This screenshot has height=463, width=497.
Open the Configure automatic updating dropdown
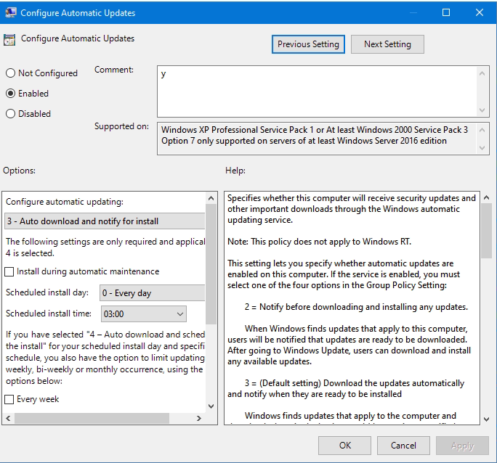point(105,221)
